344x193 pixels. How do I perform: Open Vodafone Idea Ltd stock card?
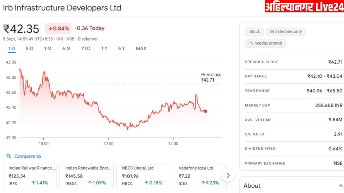(200, 176)
